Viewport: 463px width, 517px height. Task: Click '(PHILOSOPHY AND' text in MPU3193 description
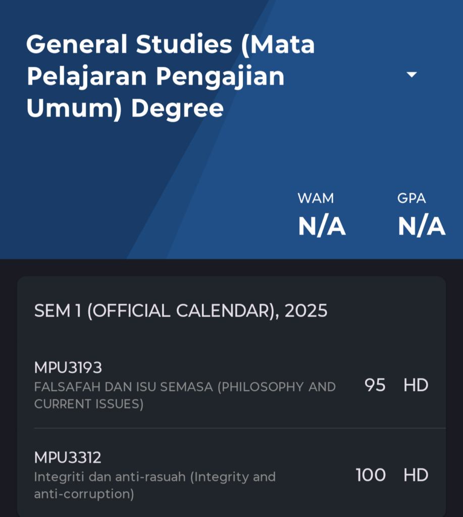tap(276, 387)
